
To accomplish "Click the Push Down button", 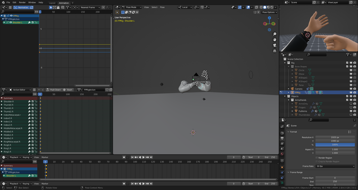I will [53, 89].
